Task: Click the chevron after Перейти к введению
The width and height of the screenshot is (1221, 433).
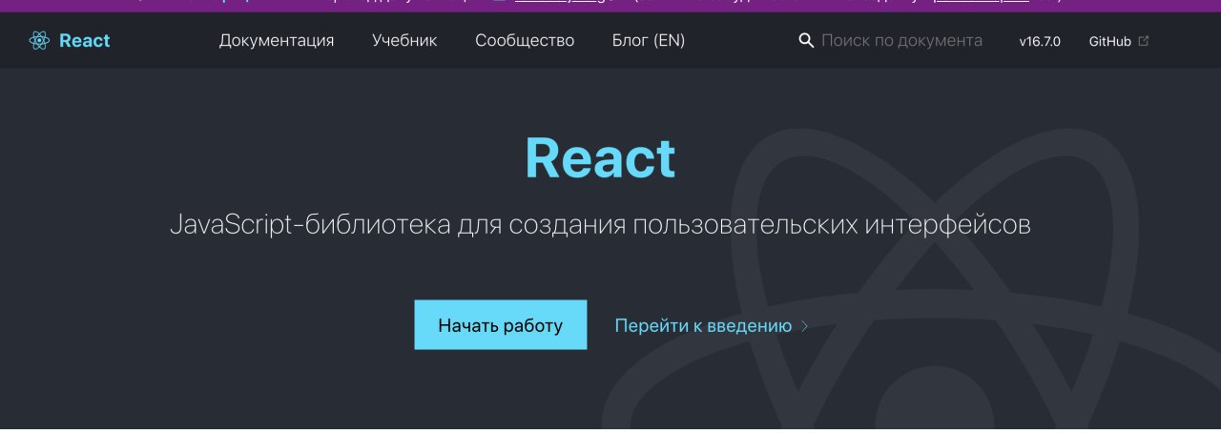Action: click(x=804, y=326)
